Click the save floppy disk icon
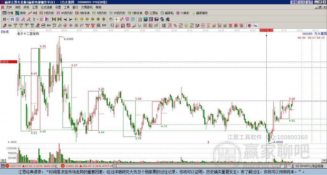 pyautogui.click(x=156, y=19)
